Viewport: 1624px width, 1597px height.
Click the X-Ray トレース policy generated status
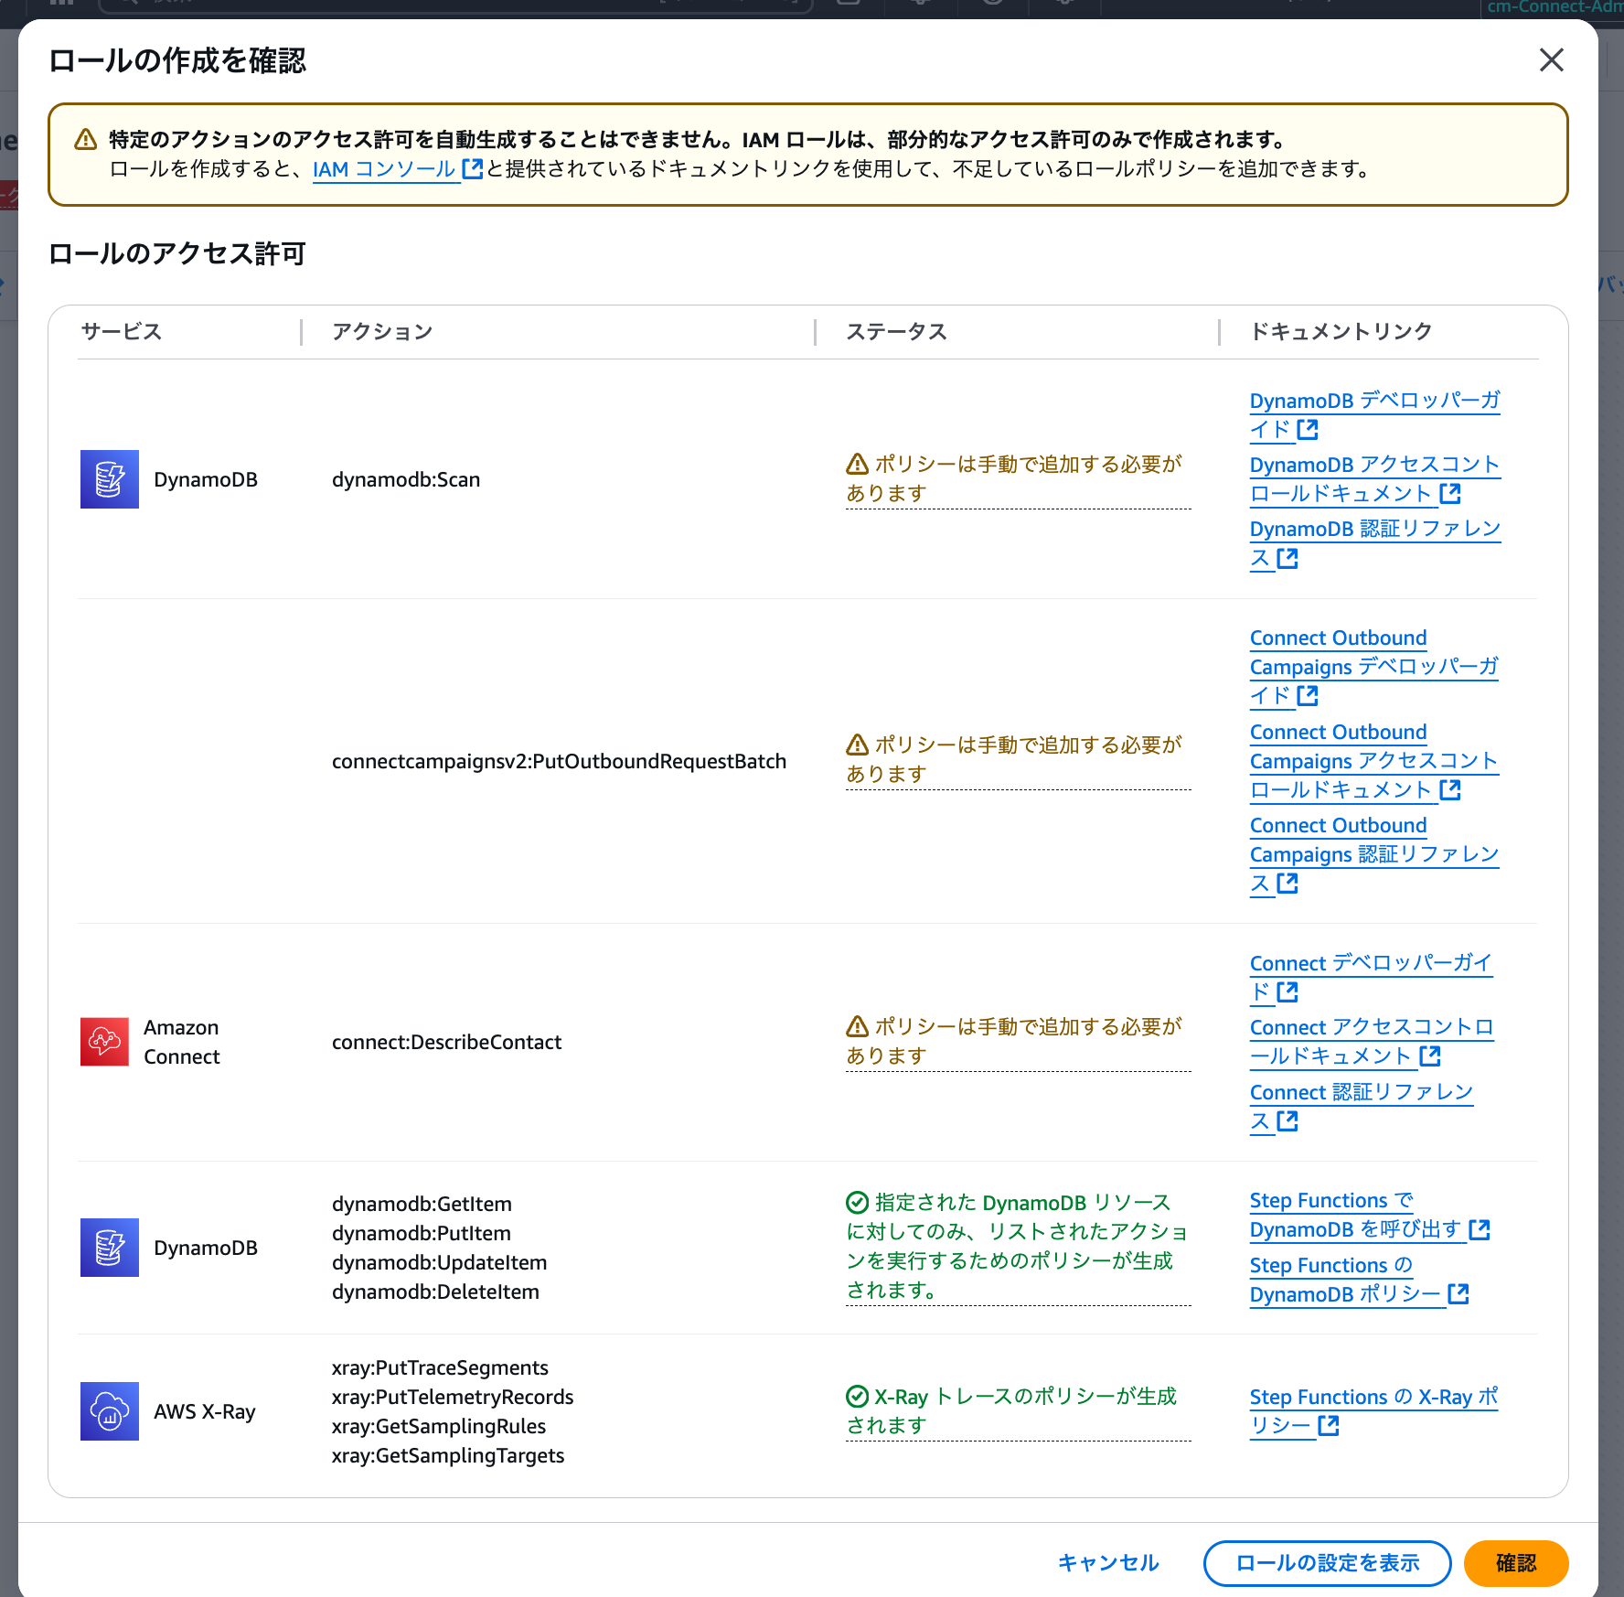[x=1018, y=1410]
